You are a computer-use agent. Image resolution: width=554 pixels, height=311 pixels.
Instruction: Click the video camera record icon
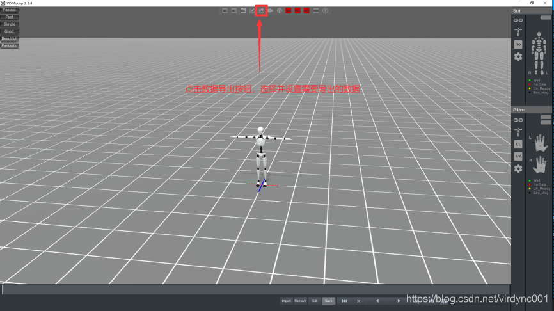[271, 11]
